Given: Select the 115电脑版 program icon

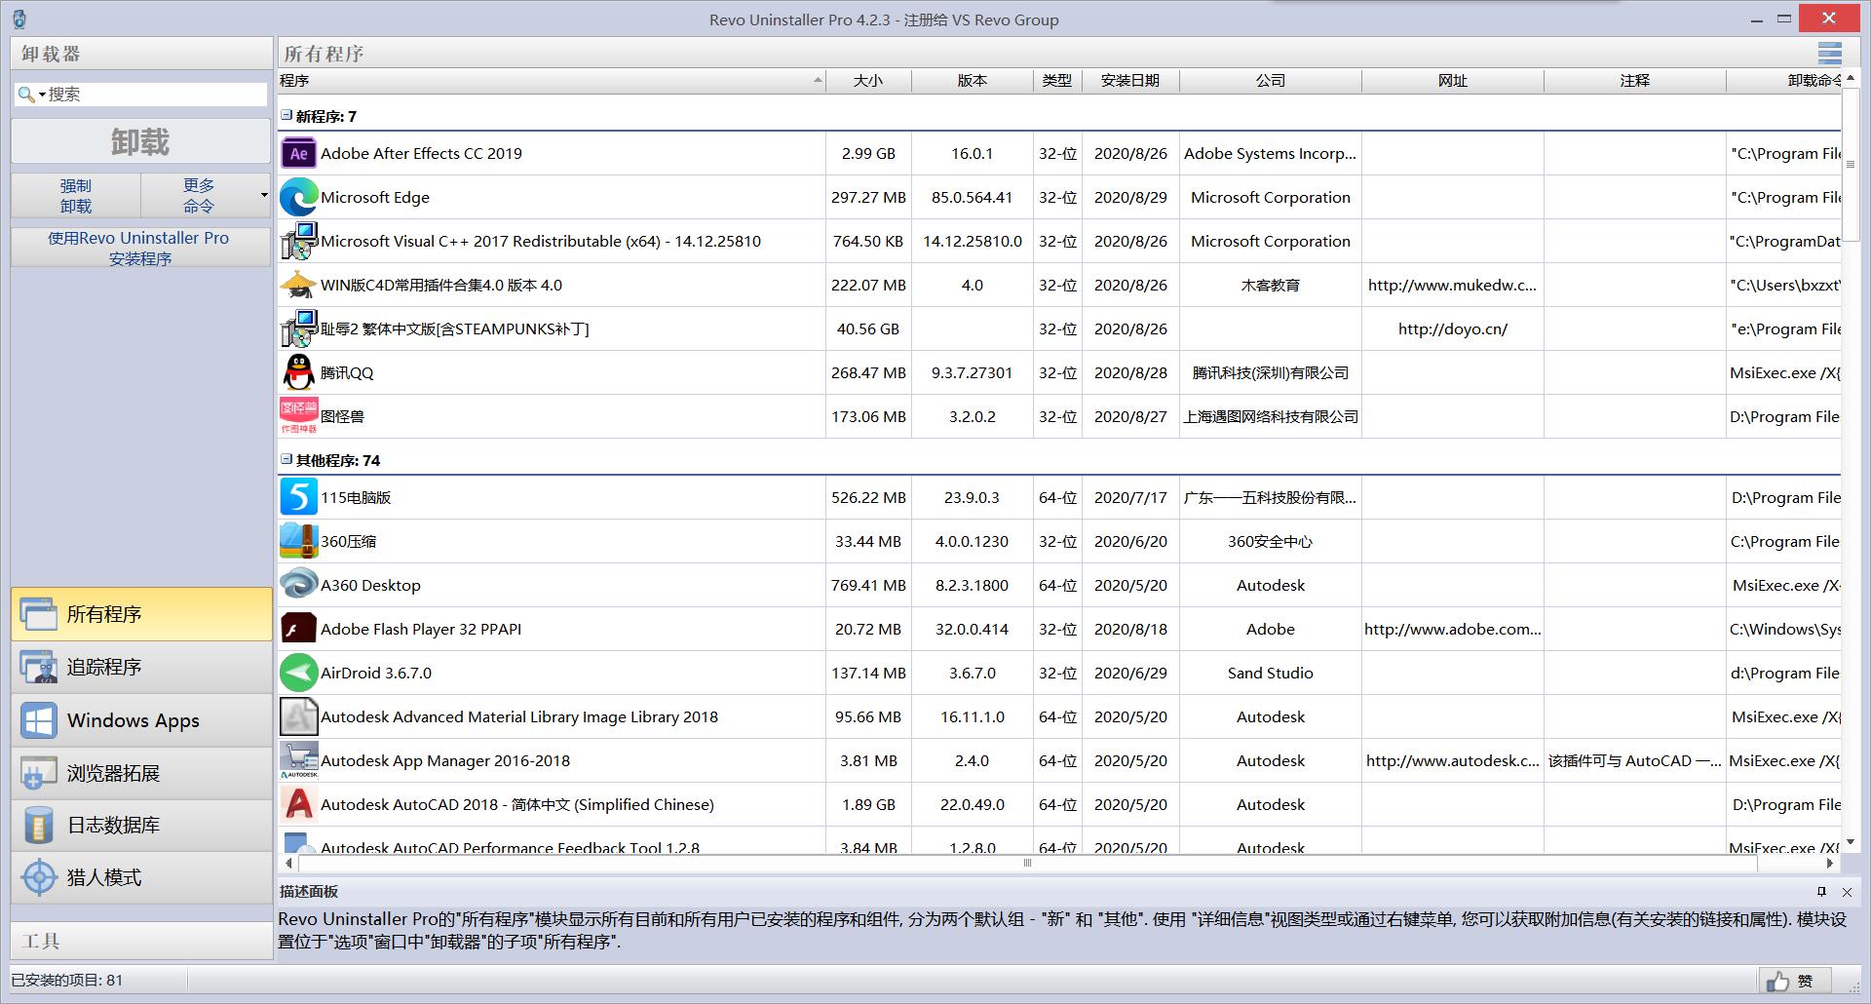Looking at the screenshot, I should (298, 498).
